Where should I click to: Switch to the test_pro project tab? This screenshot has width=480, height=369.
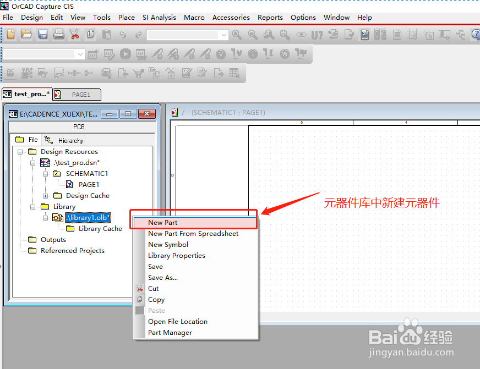click(26, 94)
